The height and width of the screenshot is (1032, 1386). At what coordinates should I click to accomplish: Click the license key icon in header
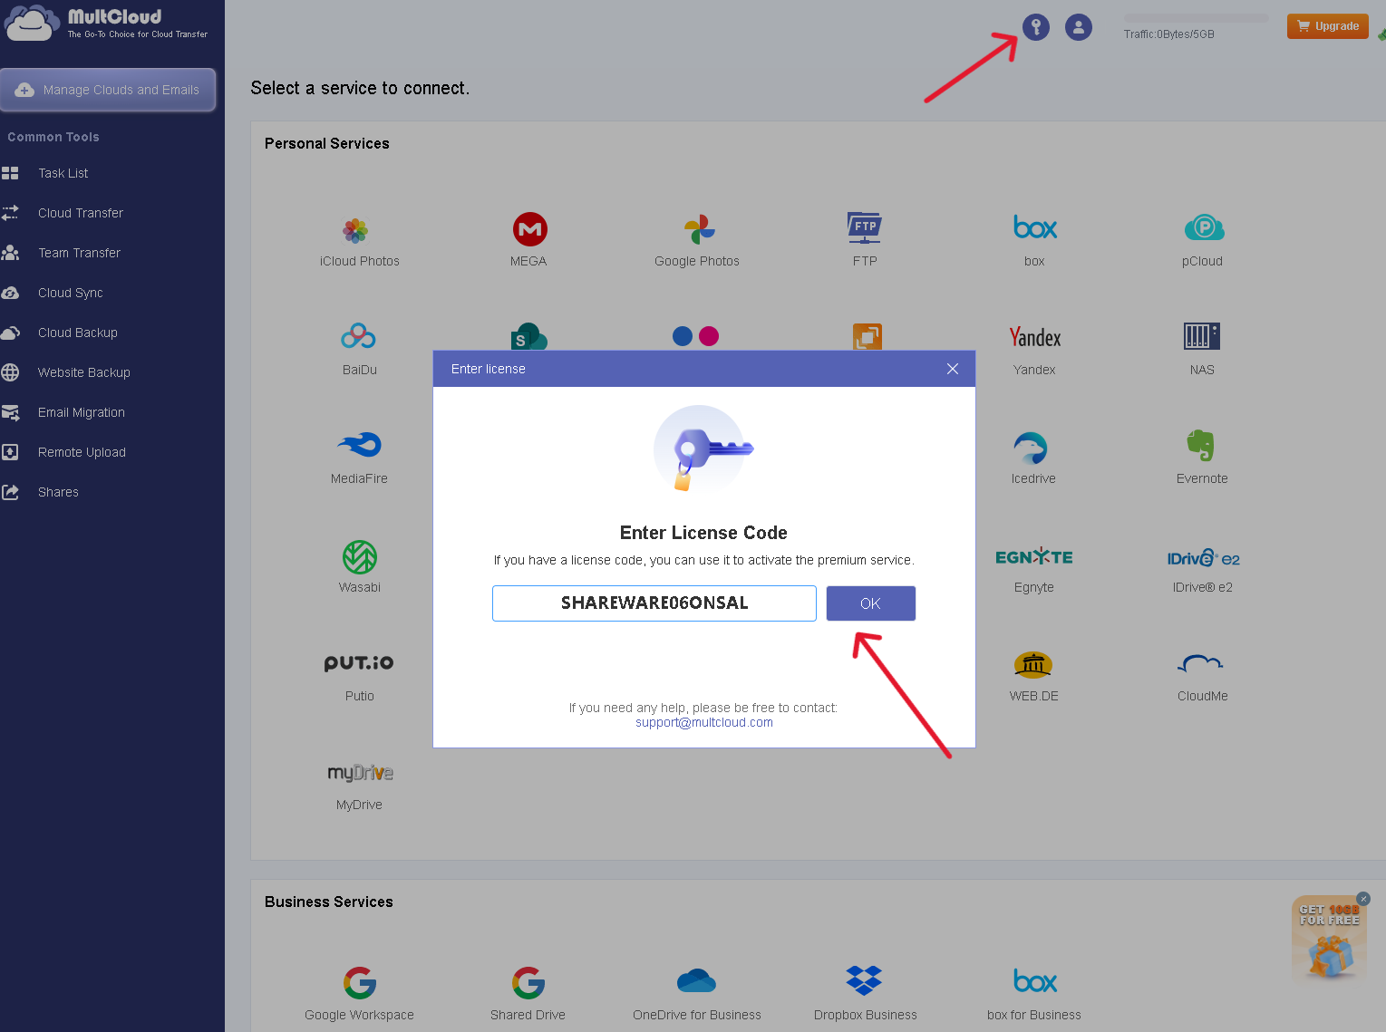click(x=1036, y=27)
